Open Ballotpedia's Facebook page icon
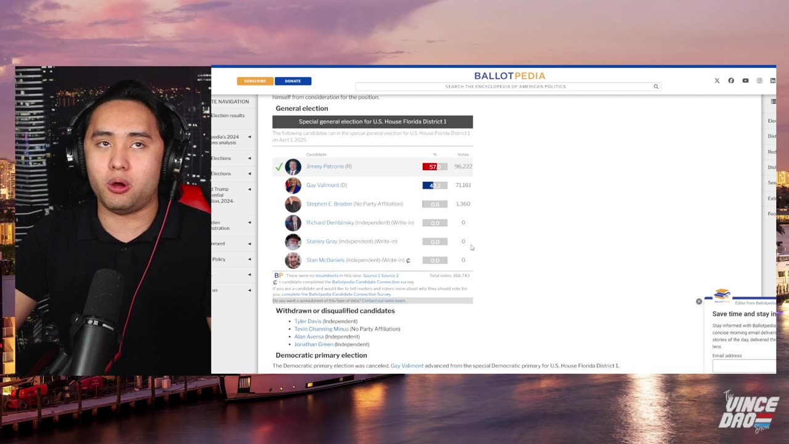 (x=731, y=81)
